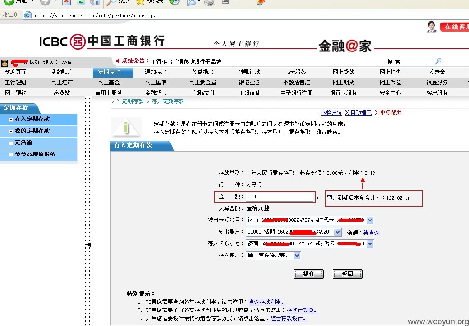Open the 网上贷款 menu
The width and height of the screenshot is (469, 326).
[x=343, y=72]
